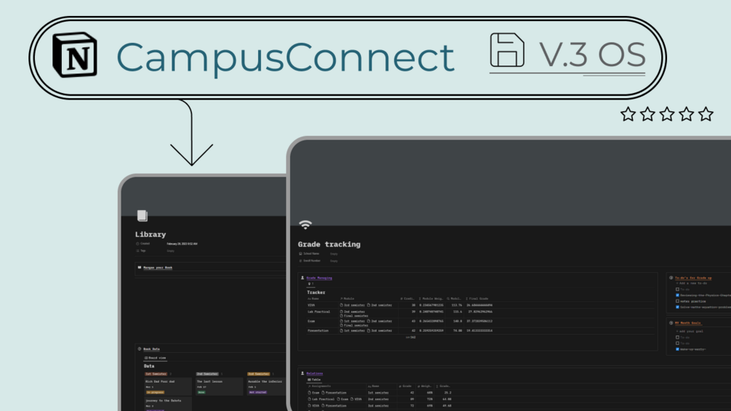
Task: Open the To-do's for Grade up link
Action: coord(693,278)
